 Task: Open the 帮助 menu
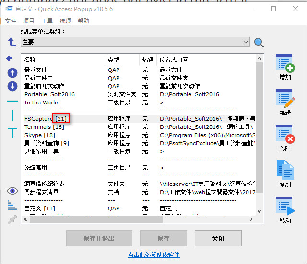coord(83,21)
